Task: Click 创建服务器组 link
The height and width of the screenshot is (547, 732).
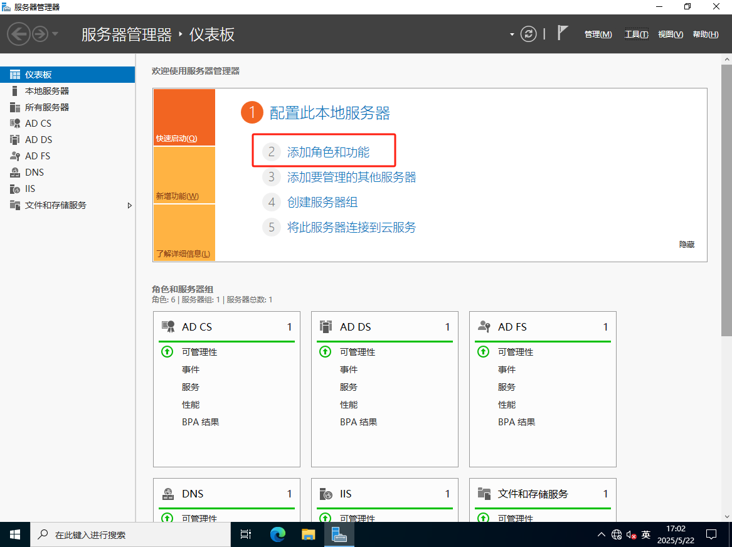Action: click(x=322, y=203)
